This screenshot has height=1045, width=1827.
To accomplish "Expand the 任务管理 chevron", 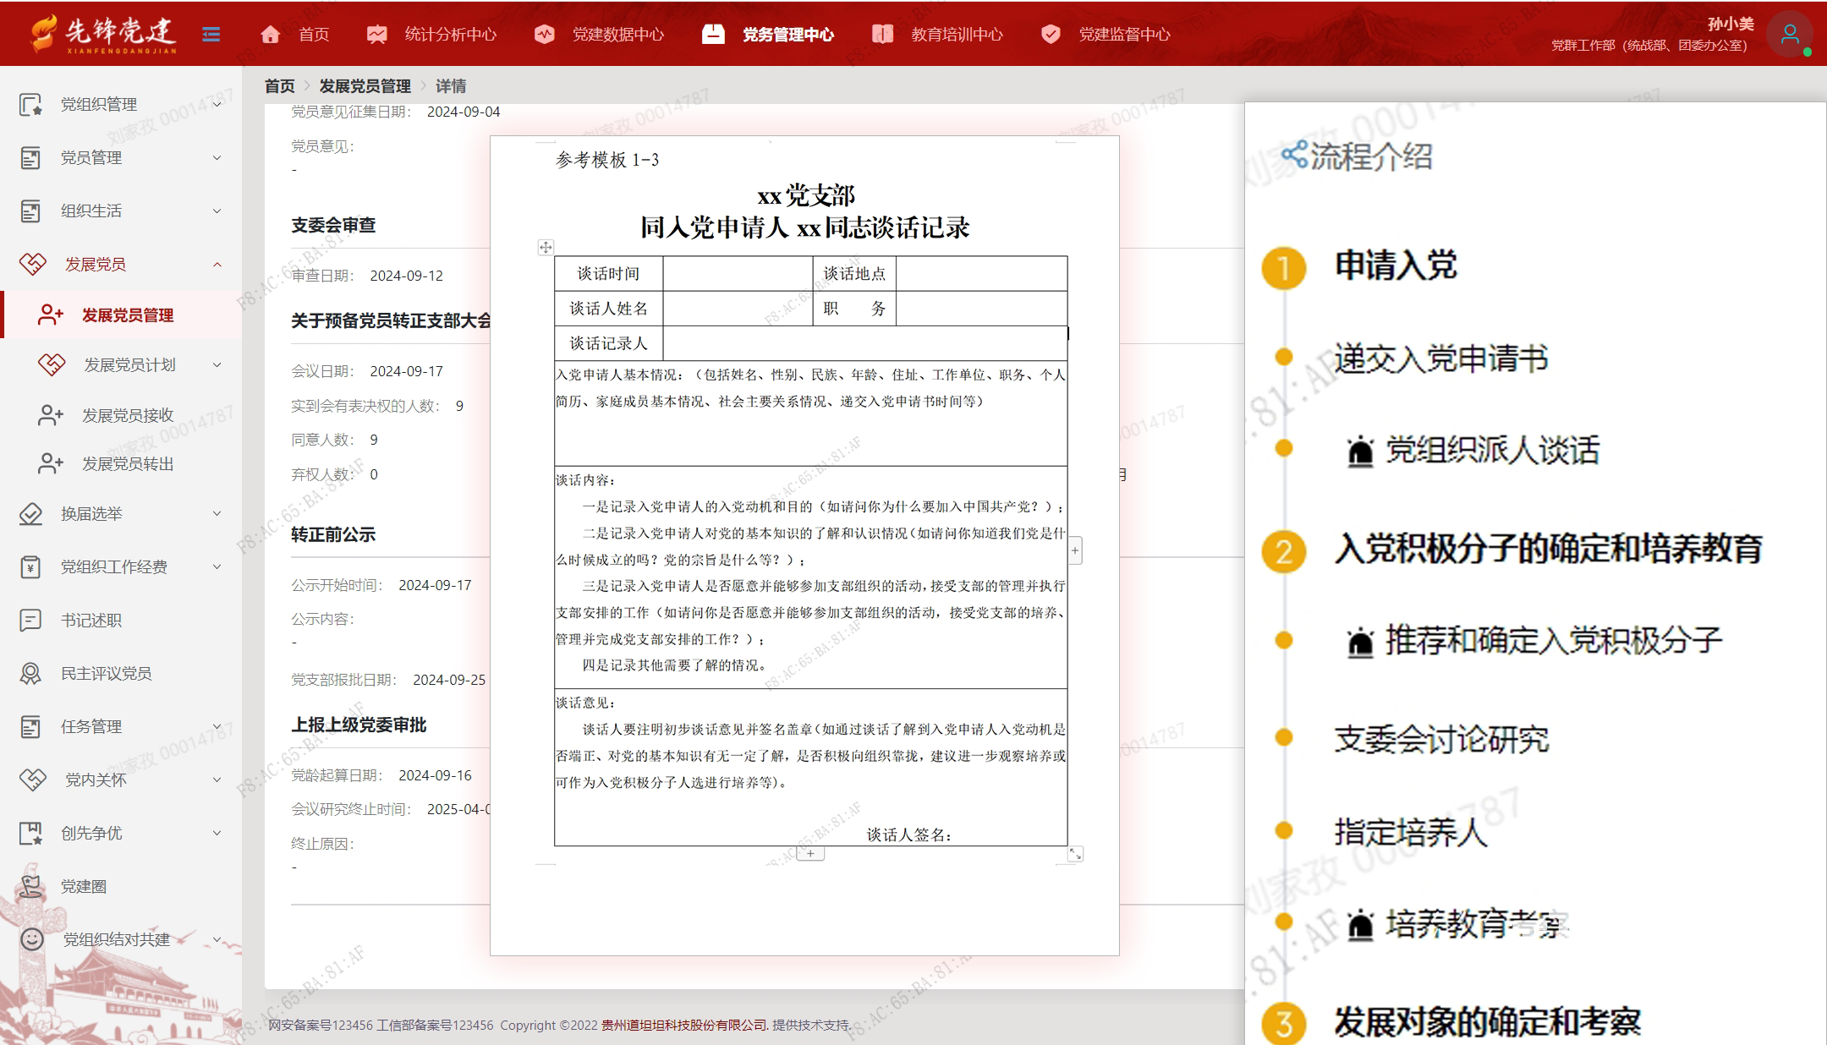I will (x=217, y=726).
